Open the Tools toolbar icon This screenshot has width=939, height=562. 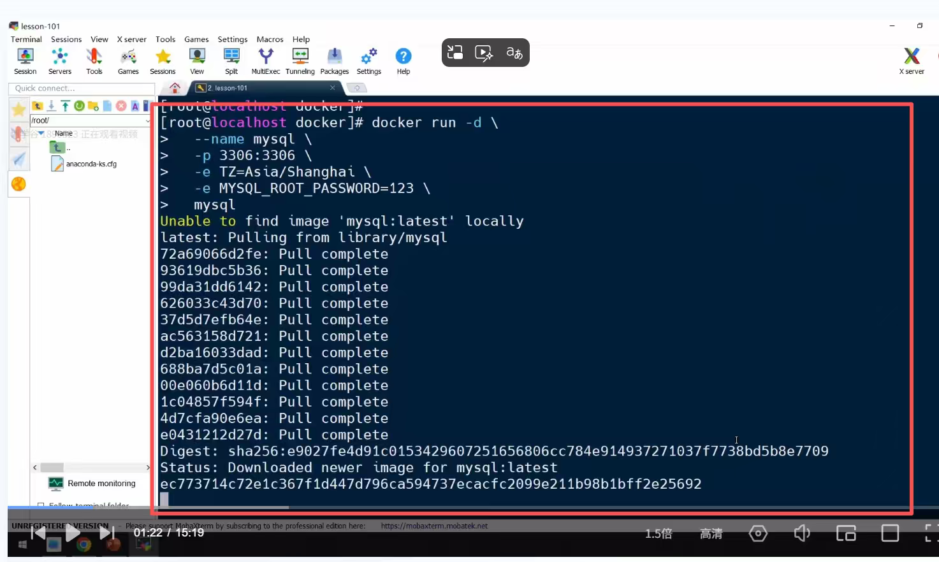click(94, 62)
